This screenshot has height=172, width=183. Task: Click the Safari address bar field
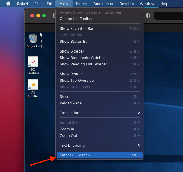169,16
